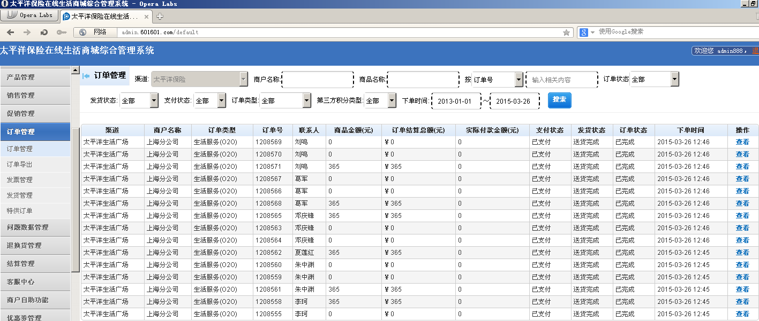
Task: Click the 搜索 search button
Action: point(559,100)
